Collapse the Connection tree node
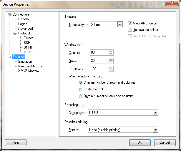181x151 pixels. 9,14
